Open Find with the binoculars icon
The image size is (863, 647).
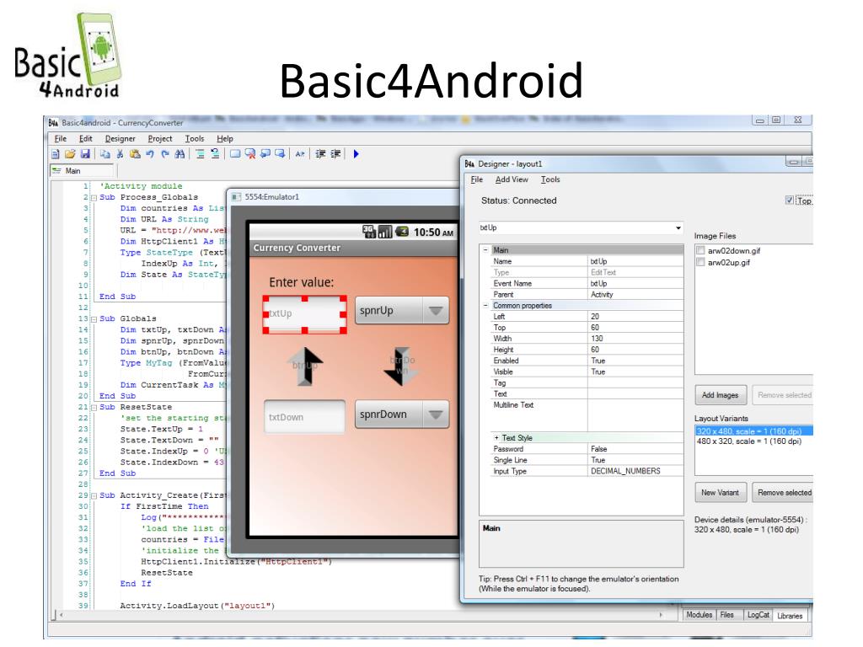[x=180, y=154]
